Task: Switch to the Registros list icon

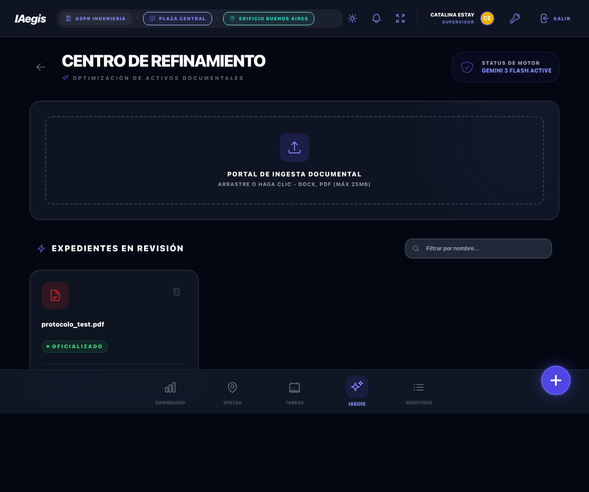Action: tap(418, 391)
